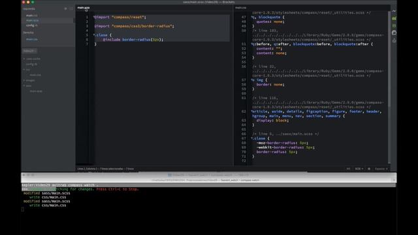Toggle the fold marker beside right pane line 67
This screenshot has width=418, height=235.
pyautogui.click(x=252, y=138)
